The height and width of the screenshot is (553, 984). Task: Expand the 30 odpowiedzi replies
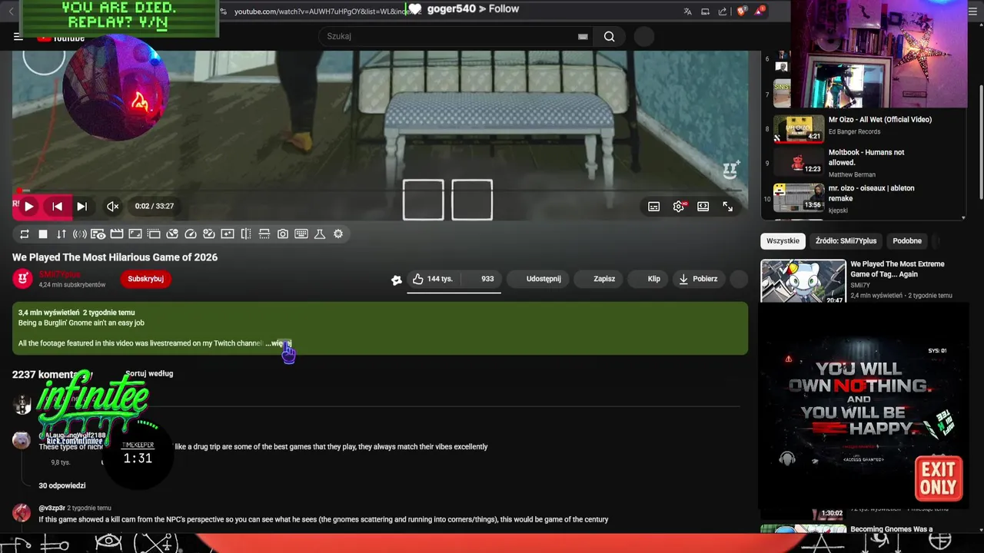point(62,485)
